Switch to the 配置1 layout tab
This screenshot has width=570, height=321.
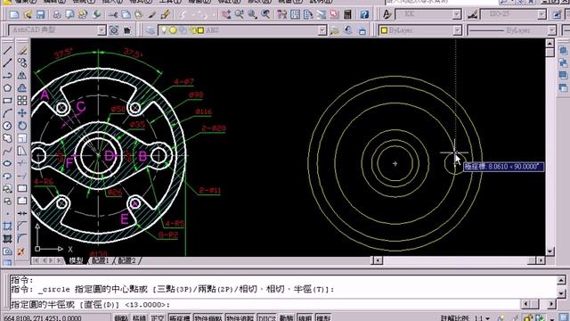click(x=101, y=260)
